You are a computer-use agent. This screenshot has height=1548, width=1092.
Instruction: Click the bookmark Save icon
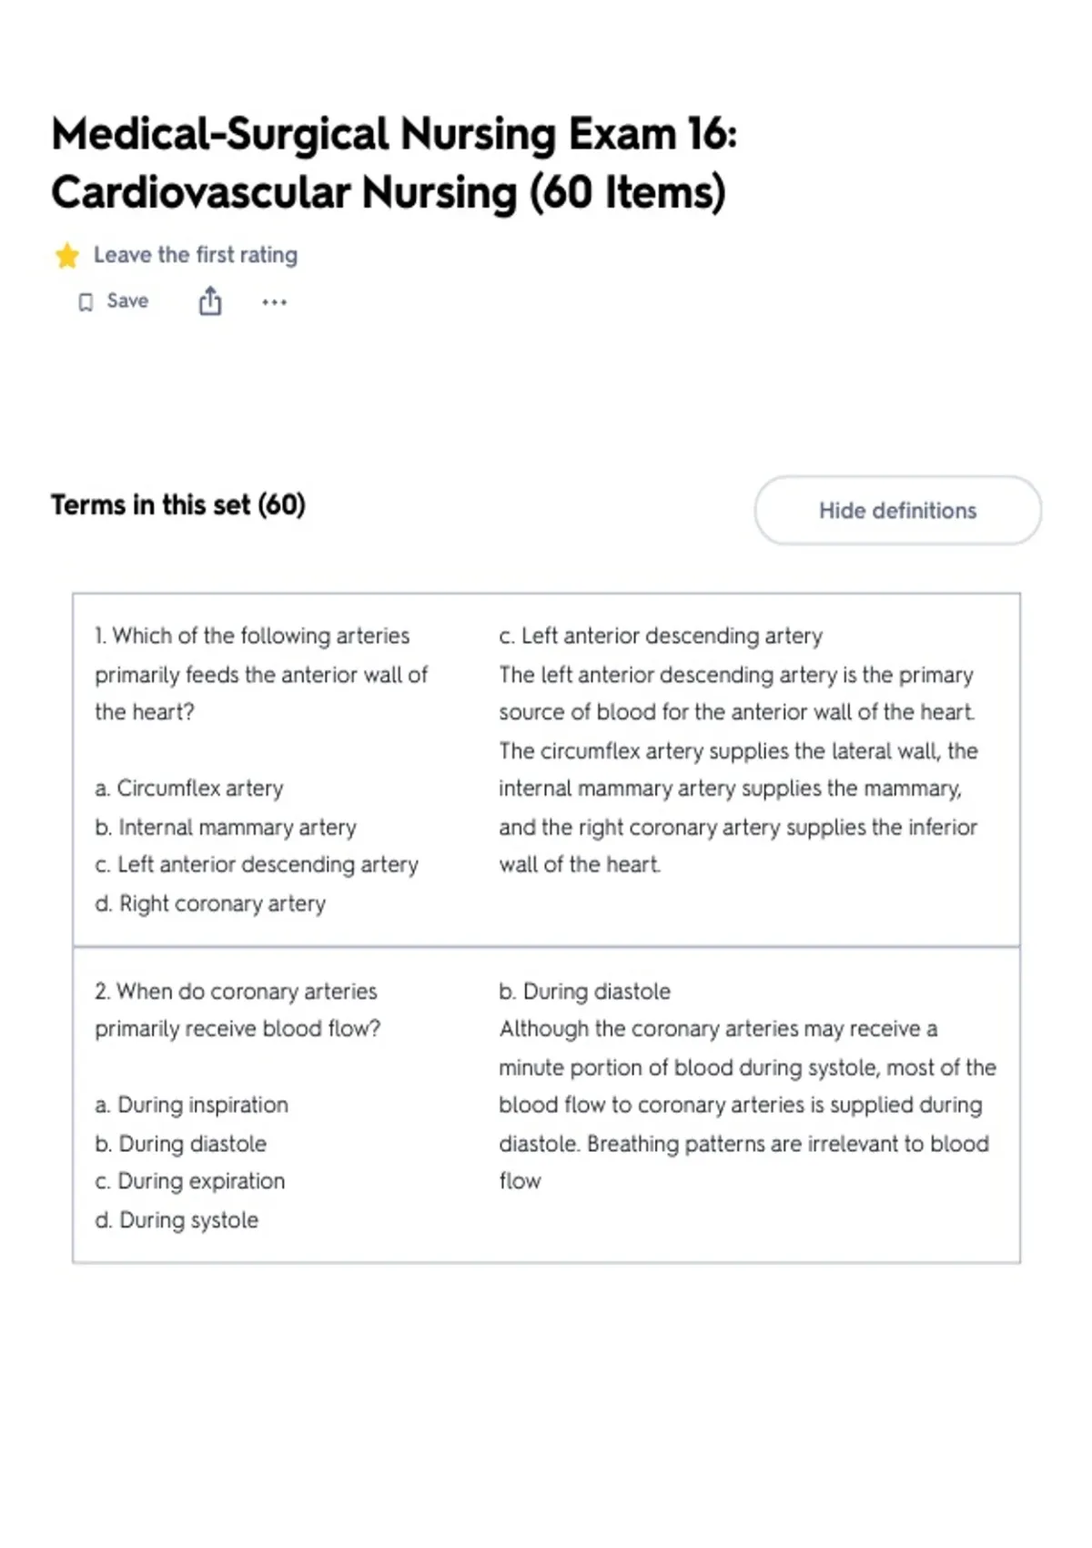click(86, 302)
